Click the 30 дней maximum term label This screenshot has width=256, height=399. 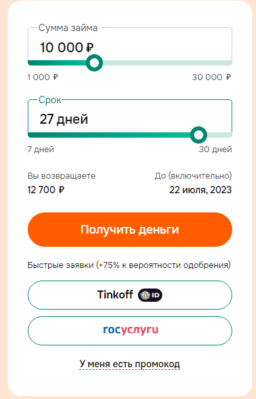pyautogui.click(x=215, y=149)
